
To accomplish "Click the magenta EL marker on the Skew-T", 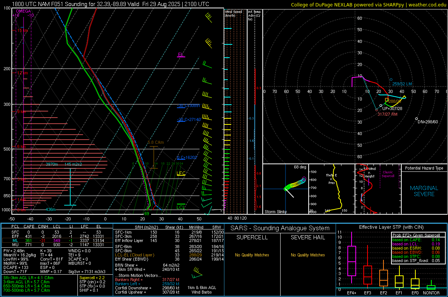I will coord(181,55).
